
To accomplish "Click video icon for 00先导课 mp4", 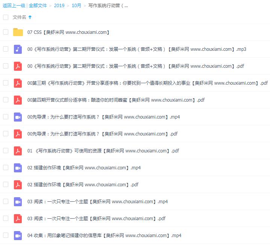I will click(x=18, y=117).
